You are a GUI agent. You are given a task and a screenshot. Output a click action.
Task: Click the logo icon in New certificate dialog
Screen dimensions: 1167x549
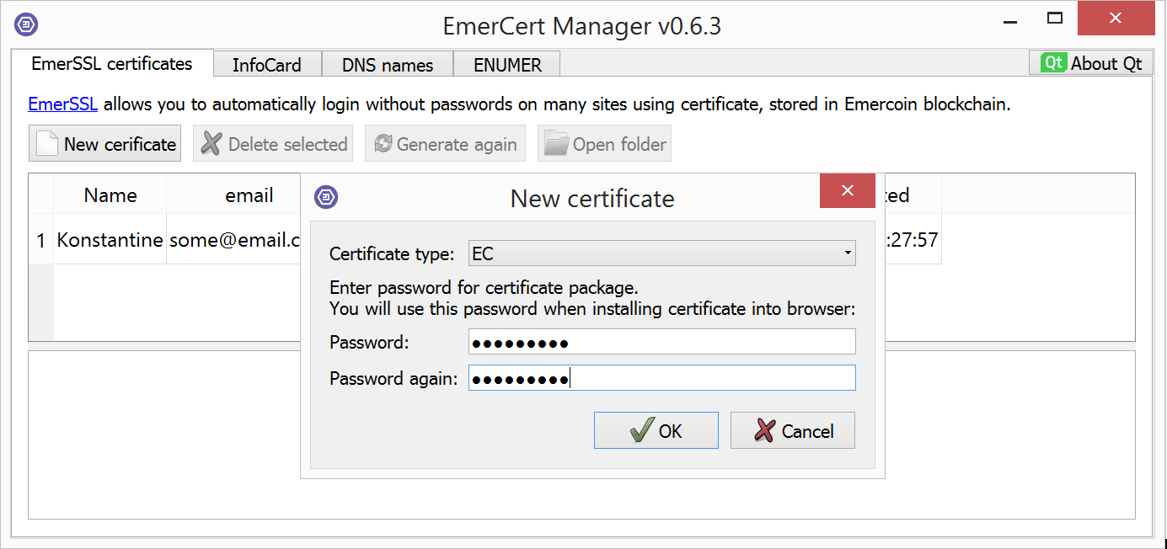click(326, 198)
